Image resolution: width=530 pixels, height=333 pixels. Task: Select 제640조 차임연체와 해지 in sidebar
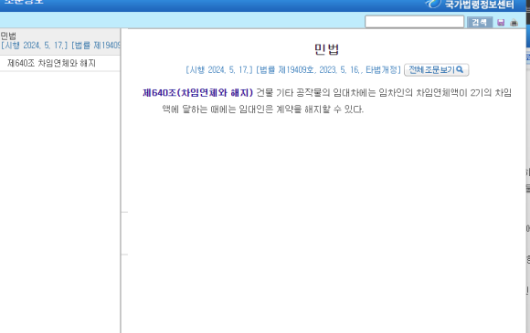(x=52, y=63)
